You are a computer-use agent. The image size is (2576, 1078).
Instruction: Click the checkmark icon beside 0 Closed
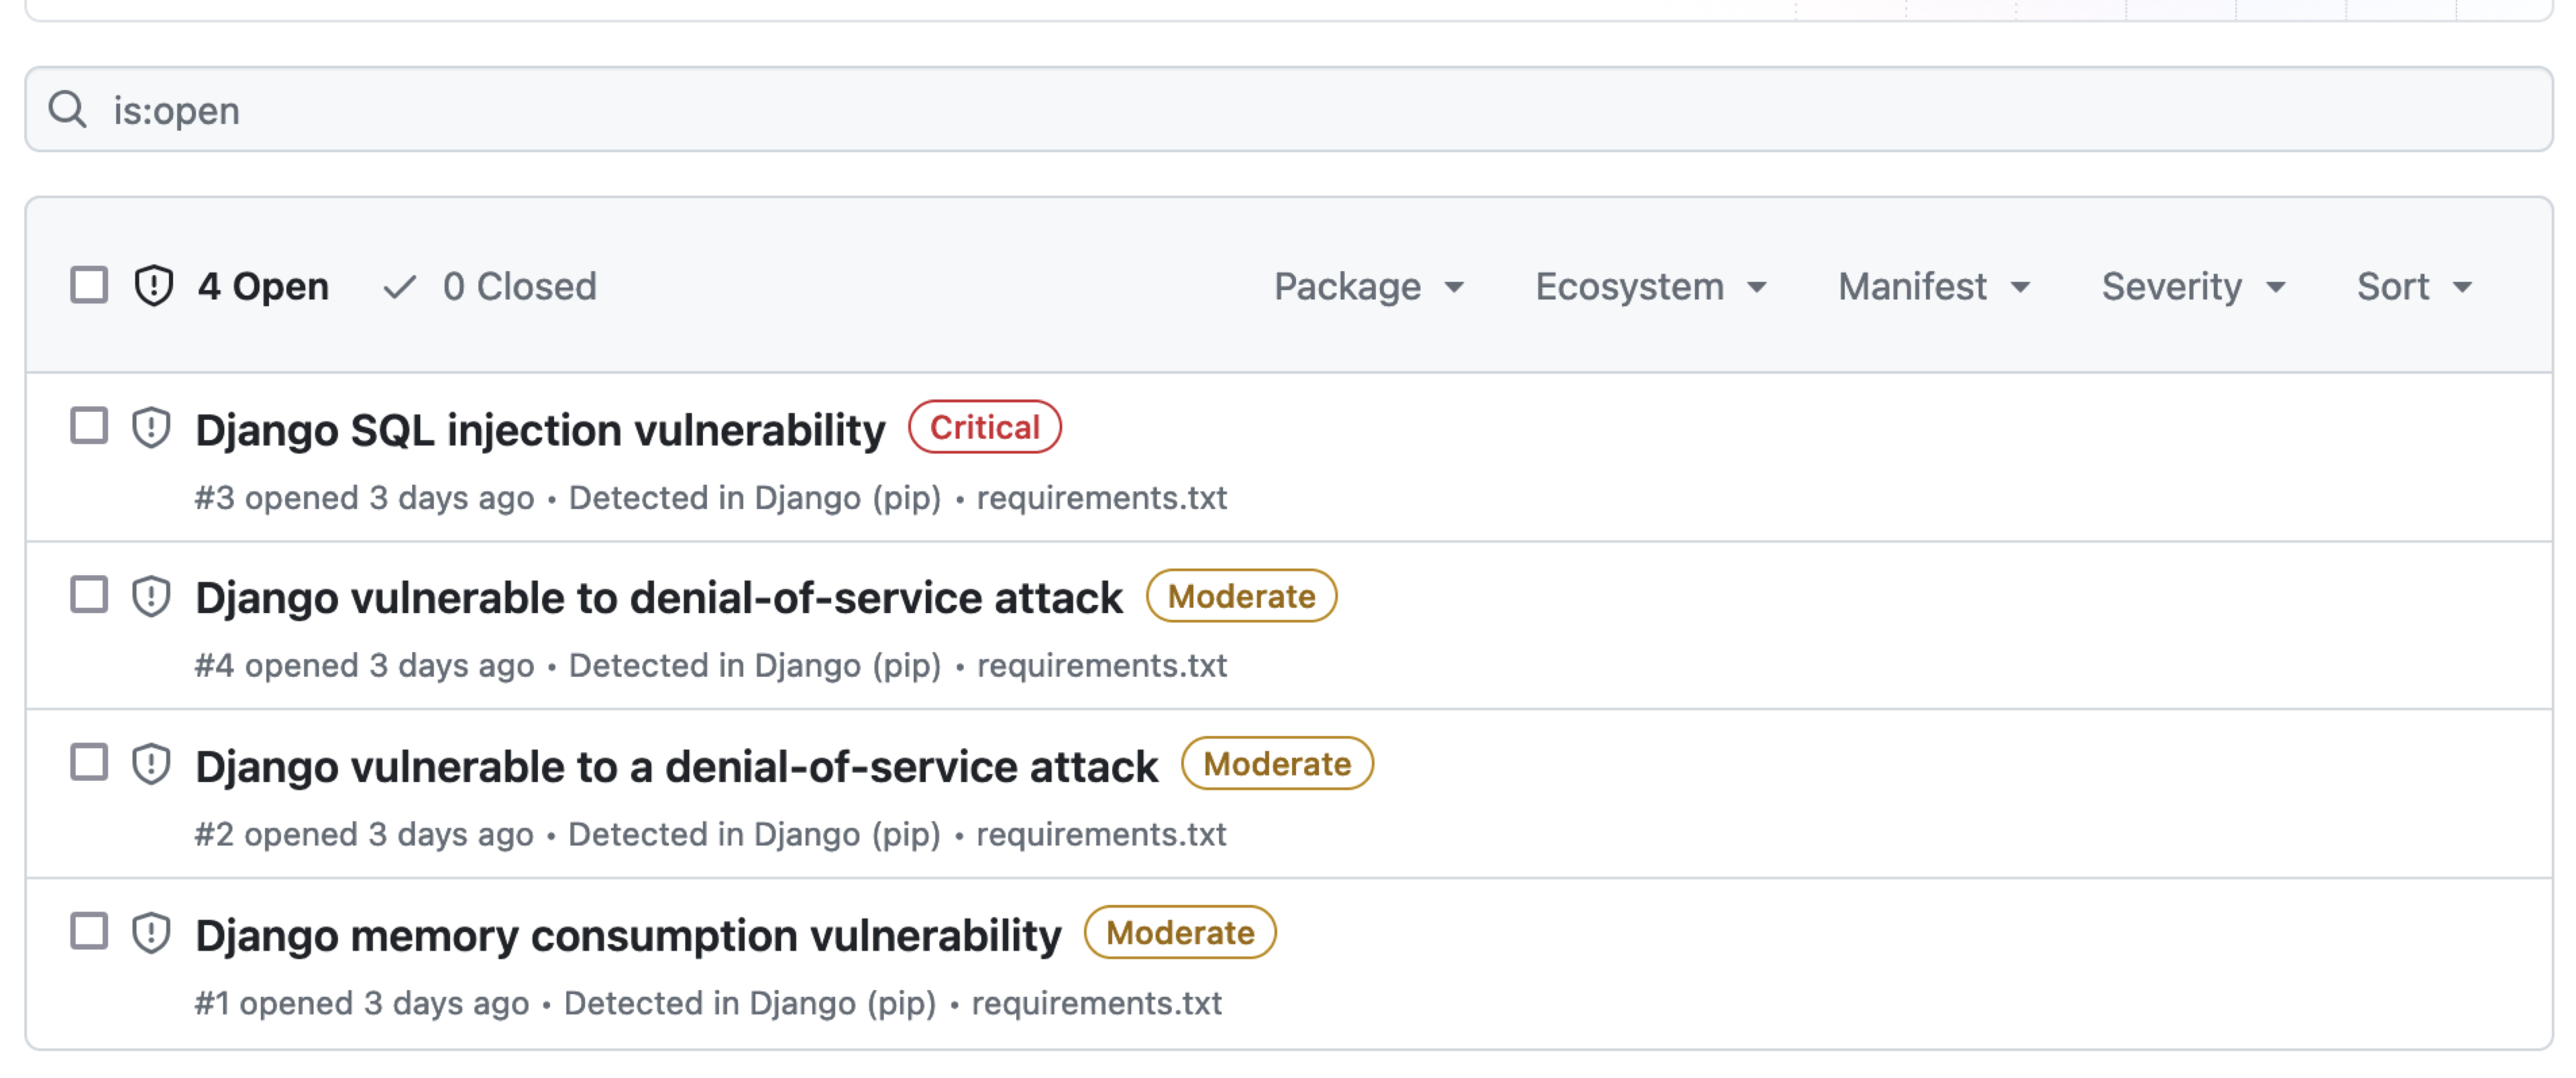[399, 287]
